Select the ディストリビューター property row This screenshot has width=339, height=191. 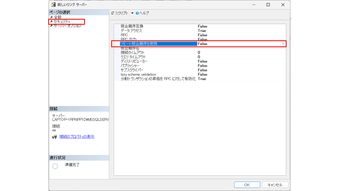200,61
